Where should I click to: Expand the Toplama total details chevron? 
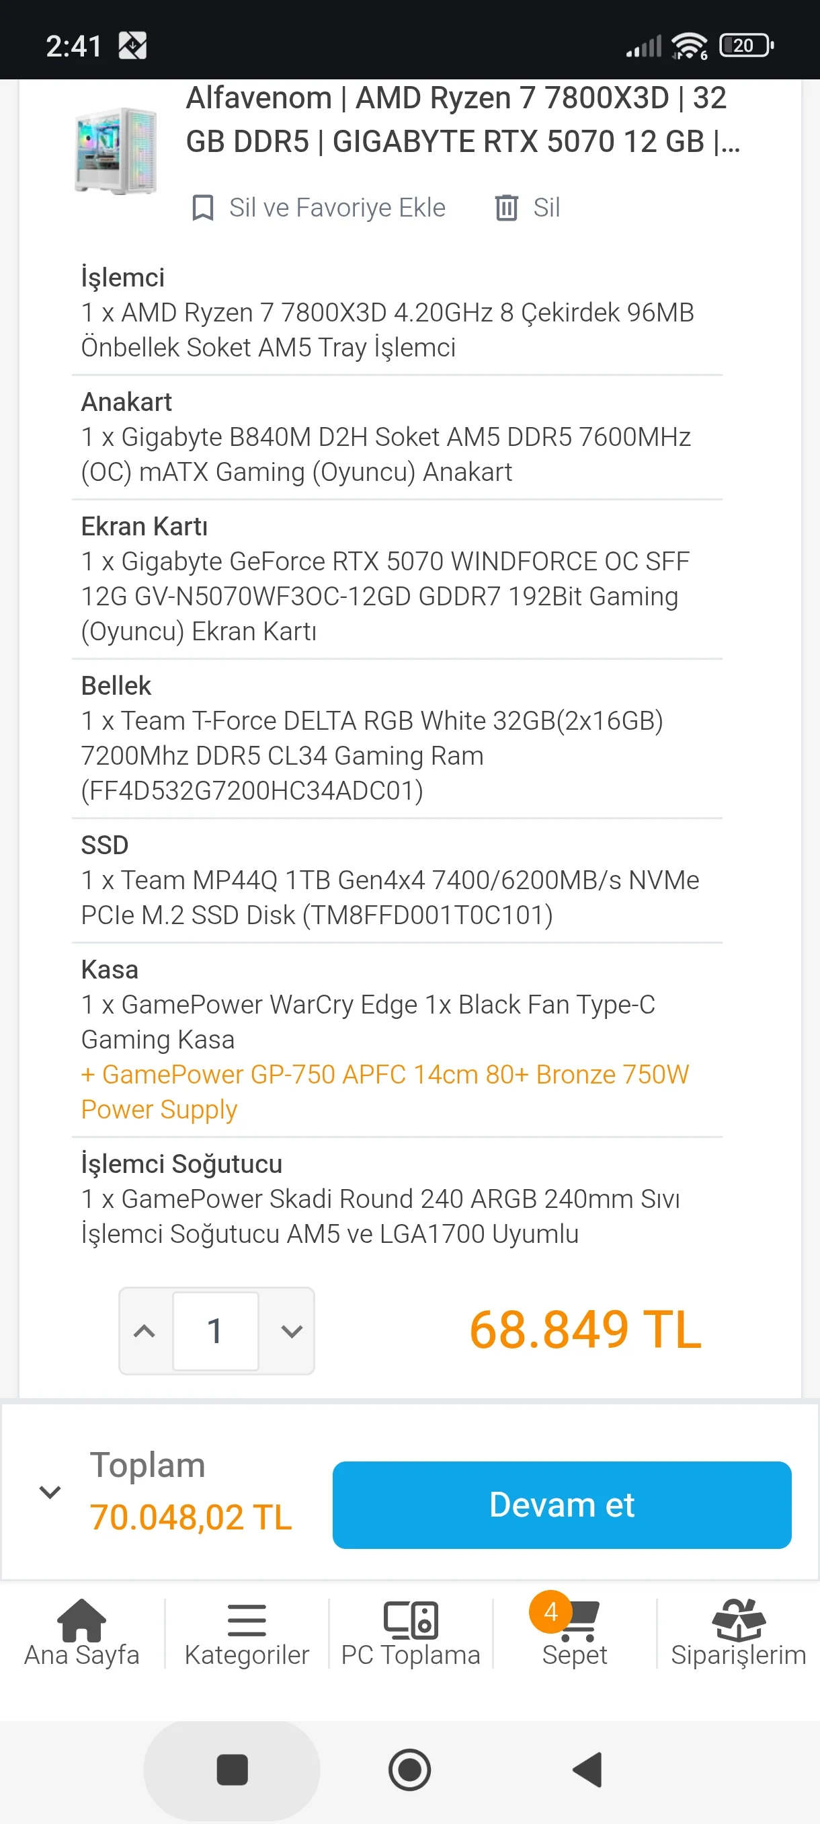(50, 1492)
